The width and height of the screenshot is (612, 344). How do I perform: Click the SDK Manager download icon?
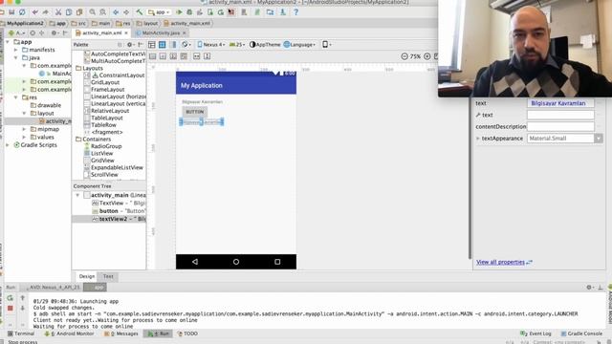click(x=283, y=12)
